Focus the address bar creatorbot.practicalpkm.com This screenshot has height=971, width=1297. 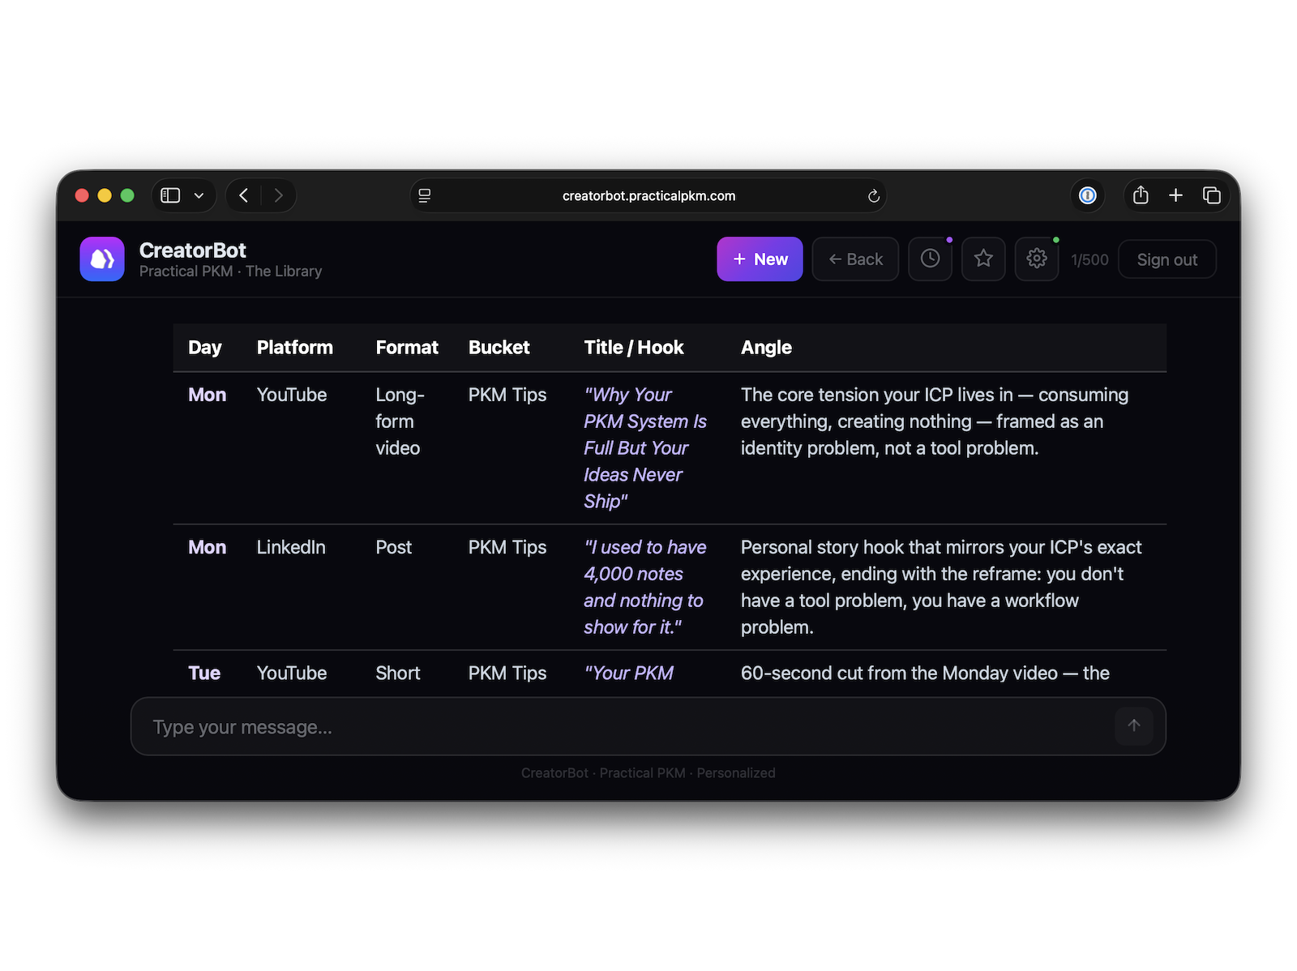(648, 196)
